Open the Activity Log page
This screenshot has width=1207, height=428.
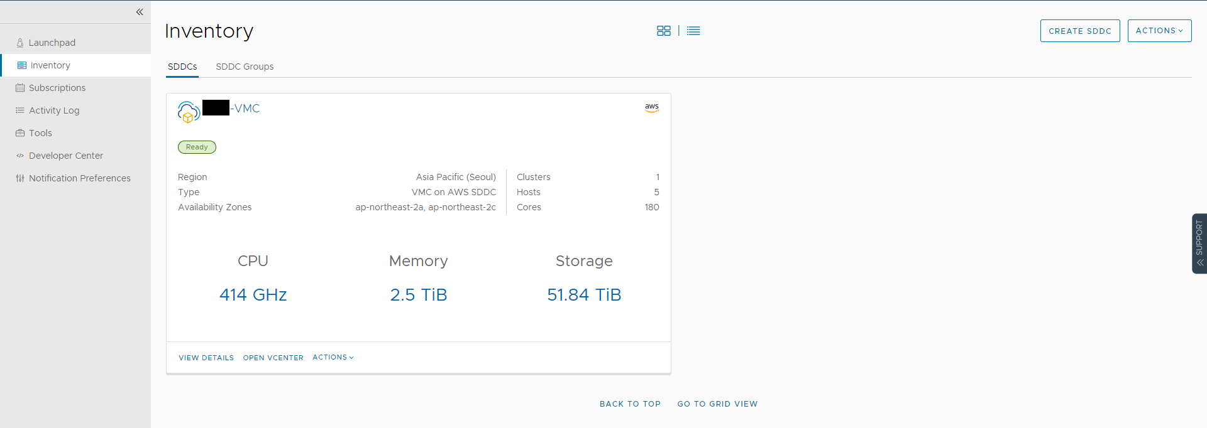pyautogui.click(x=54, y=110)
